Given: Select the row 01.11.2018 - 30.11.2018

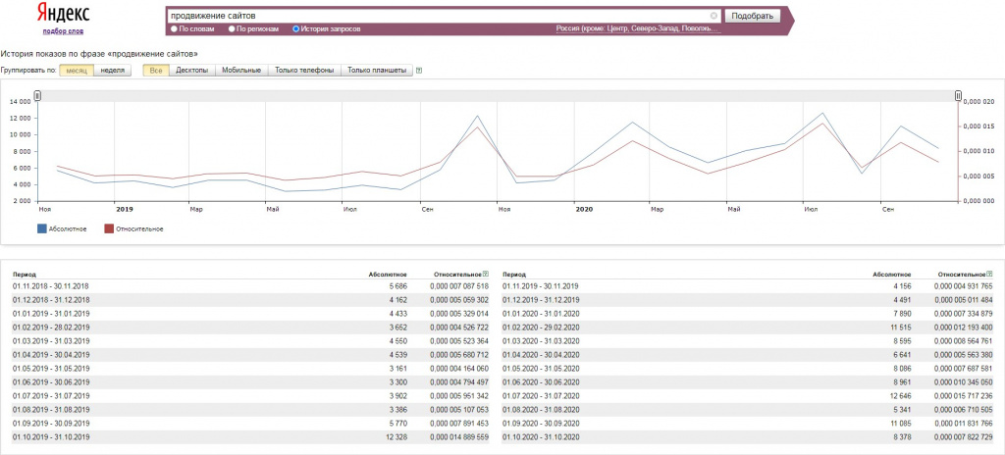Looking at the screenshot, I should click(250, 285).
